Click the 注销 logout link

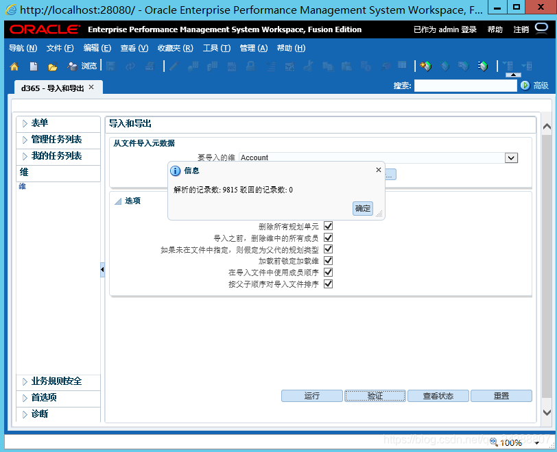coord(521,29)
